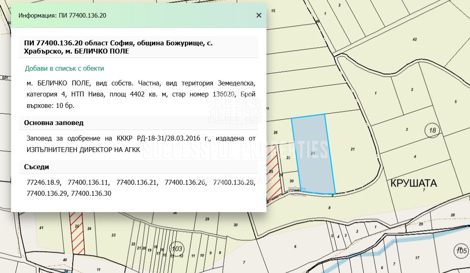Click 'Добави в списък с обекти' link
This screenshot has height=273, width=470.
tap(65, 68)
